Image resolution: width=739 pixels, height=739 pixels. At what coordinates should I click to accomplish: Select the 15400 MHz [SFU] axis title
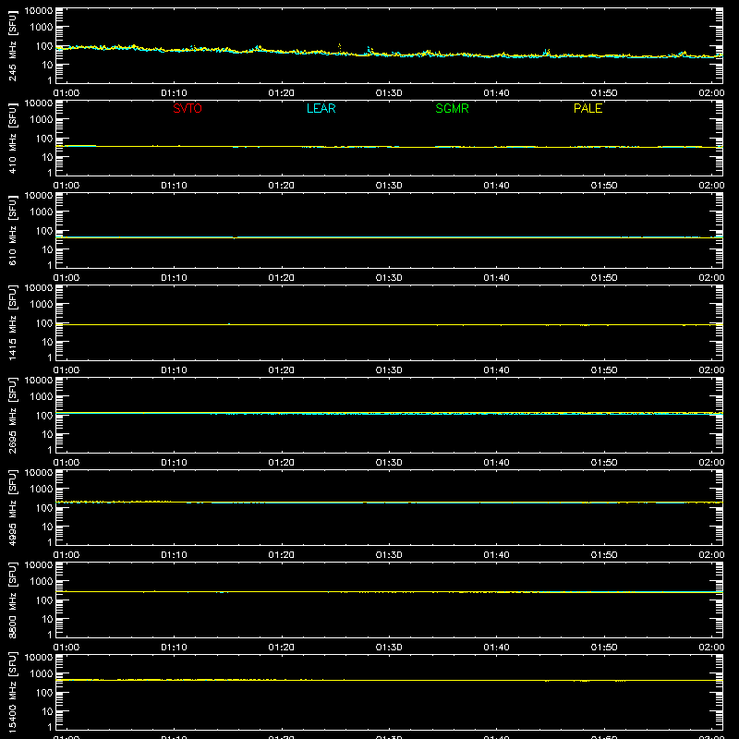pyautogui.click(x=12, y=692)
